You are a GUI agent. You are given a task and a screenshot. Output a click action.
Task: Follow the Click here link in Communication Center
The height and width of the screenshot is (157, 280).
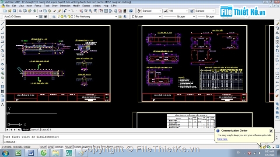click(x=222, y=139)
